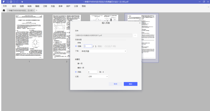
Task: Restore down the PDF editor window
Action: coord(204,2)
